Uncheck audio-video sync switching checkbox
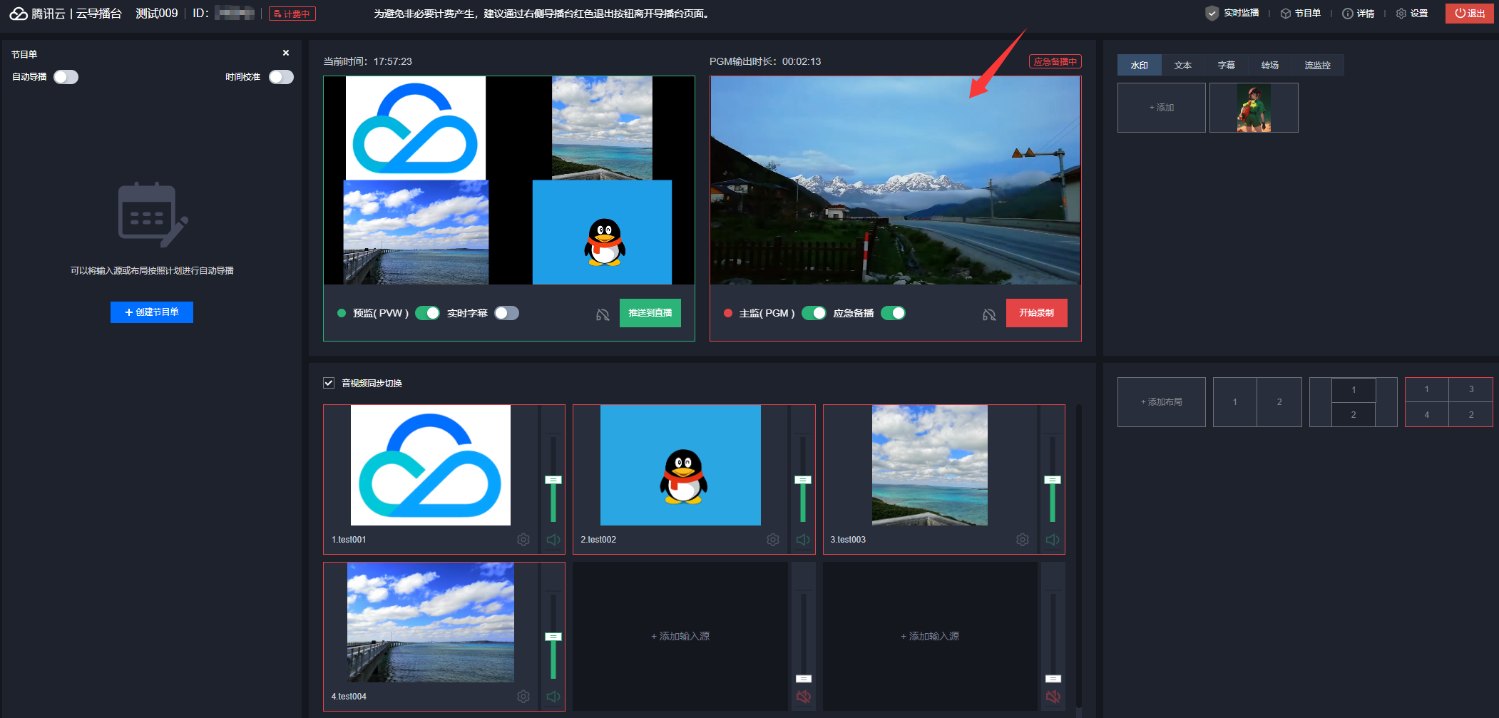 tap(329, 383)
